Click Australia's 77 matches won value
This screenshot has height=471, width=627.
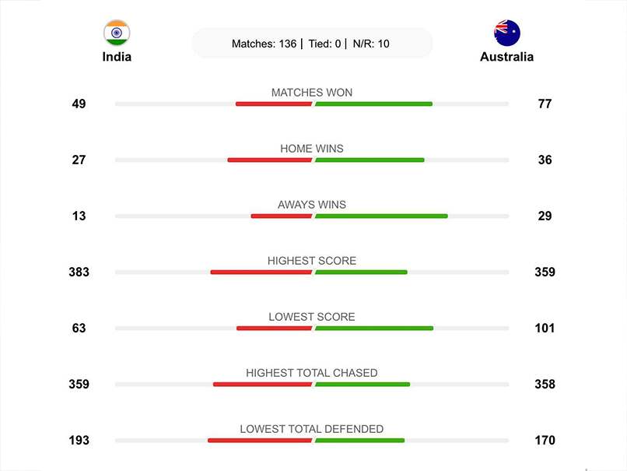point(545,104)
